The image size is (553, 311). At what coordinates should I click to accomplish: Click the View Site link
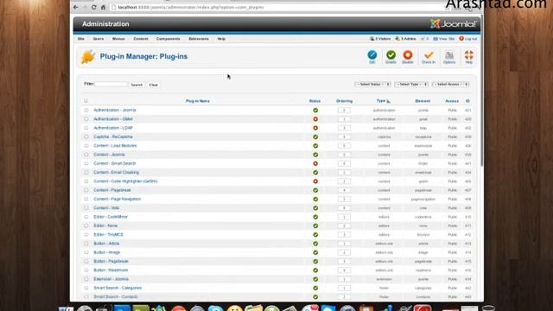(443, 38)
